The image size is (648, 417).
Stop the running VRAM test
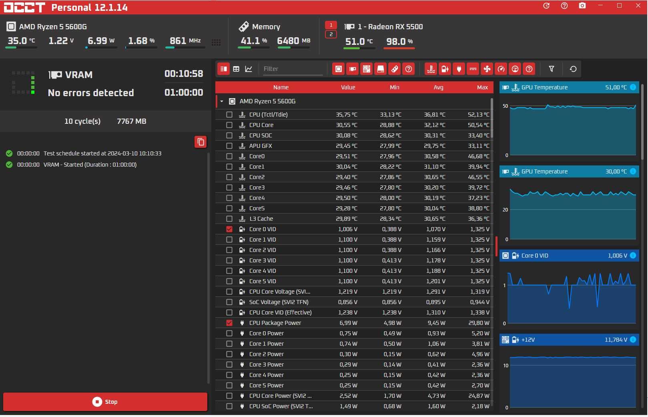tap(105, 402)
